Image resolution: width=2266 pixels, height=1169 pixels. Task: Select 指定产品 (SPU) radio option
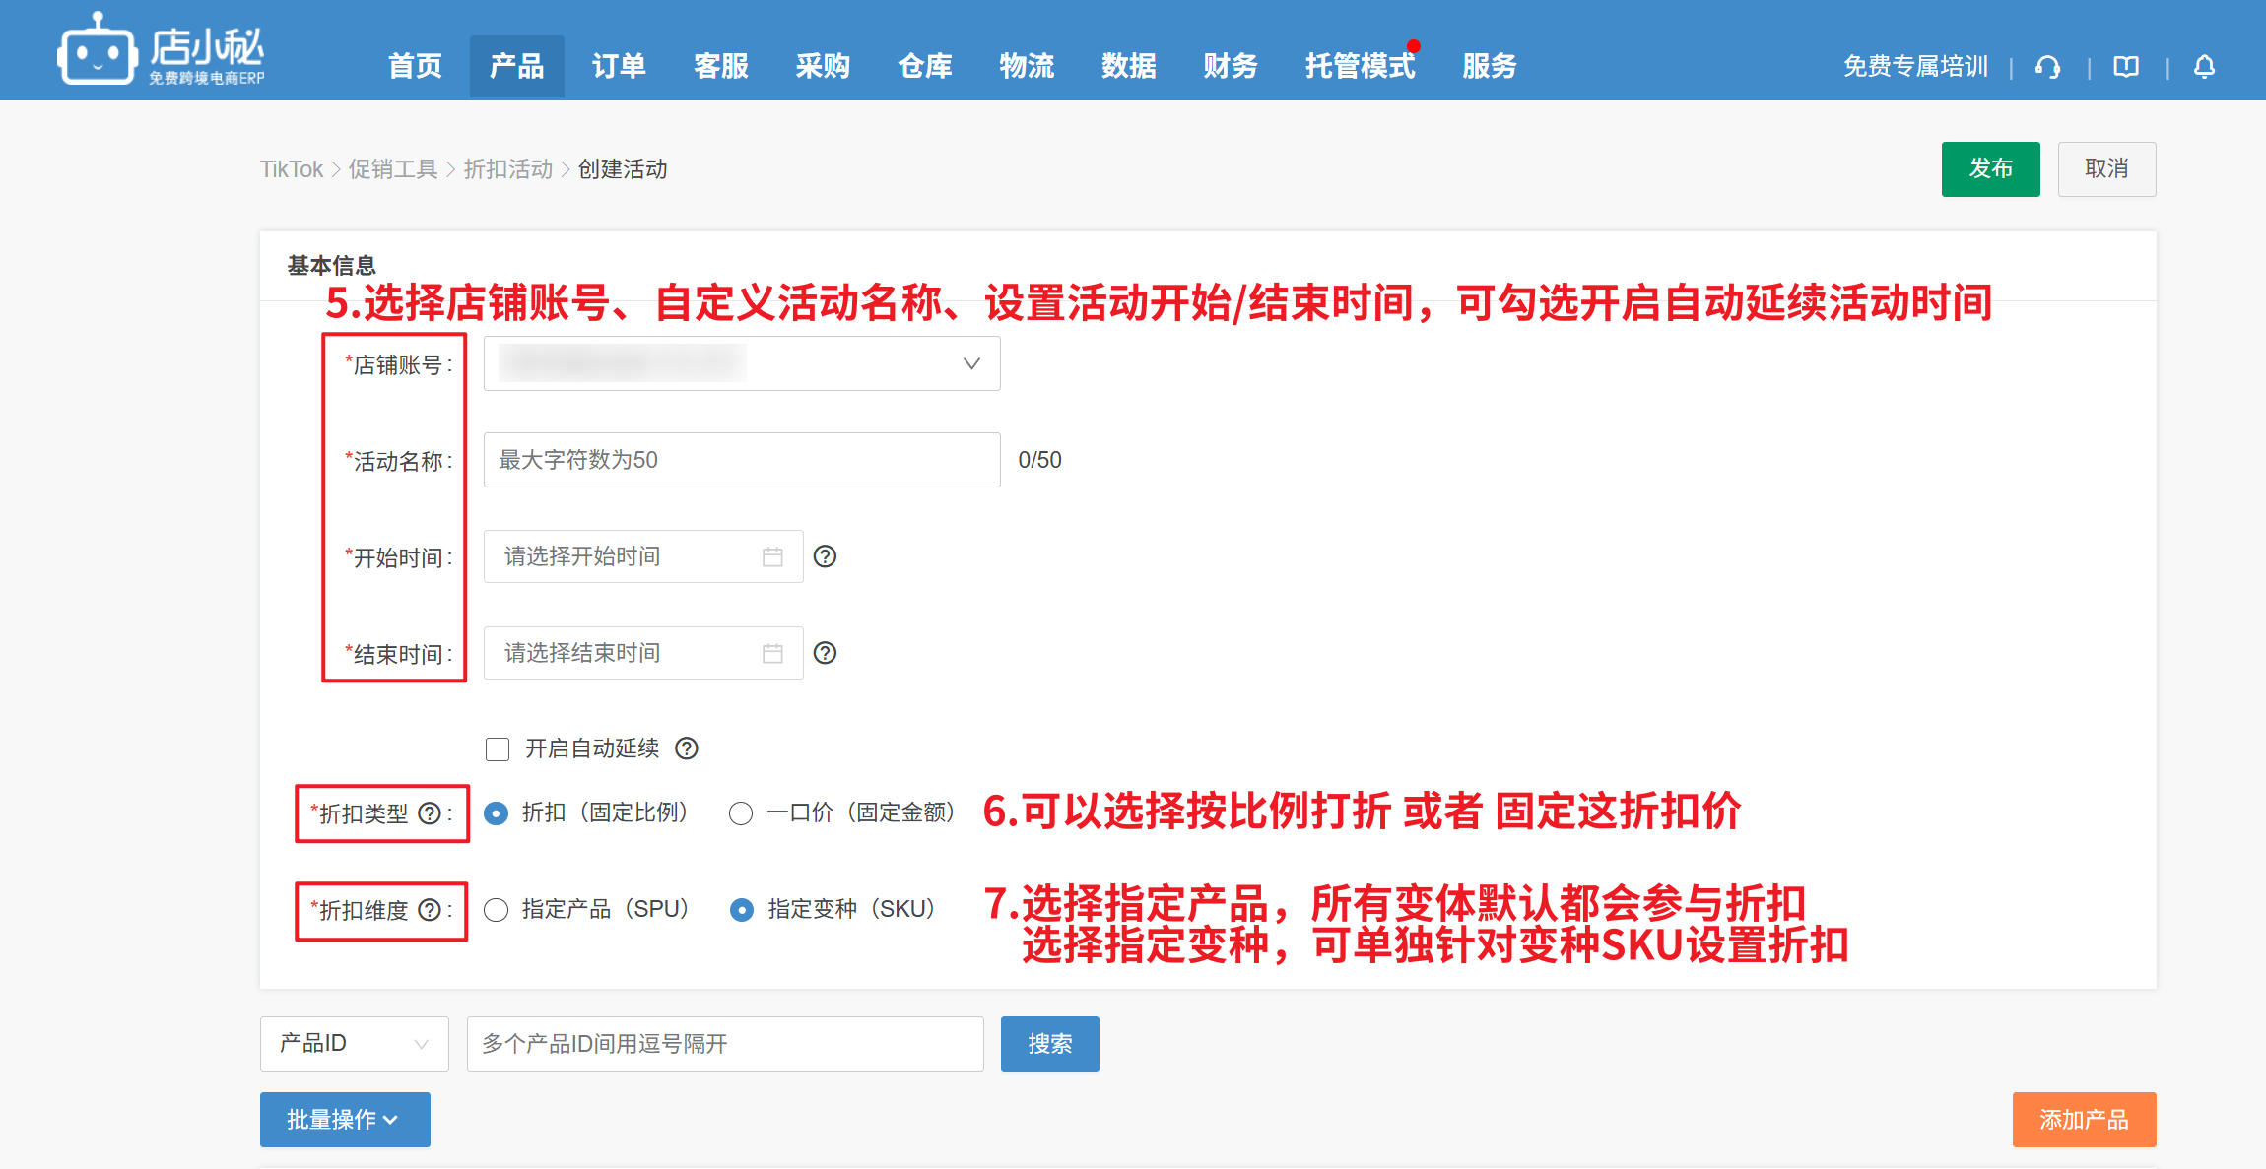pos(497,910)
